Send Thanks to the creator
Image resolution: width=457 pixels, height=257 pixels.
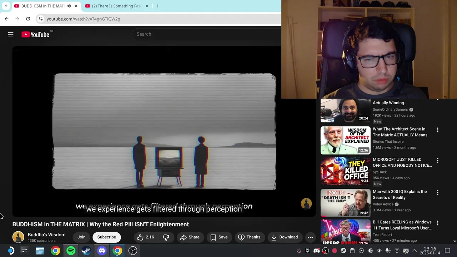[x=249, y=237]
